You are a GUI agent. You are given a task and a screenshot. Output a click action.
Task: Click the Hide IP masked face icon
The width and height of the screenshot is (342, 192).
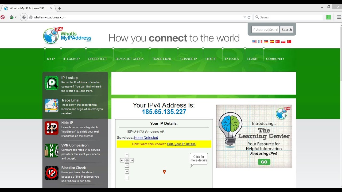coord(52,128)
